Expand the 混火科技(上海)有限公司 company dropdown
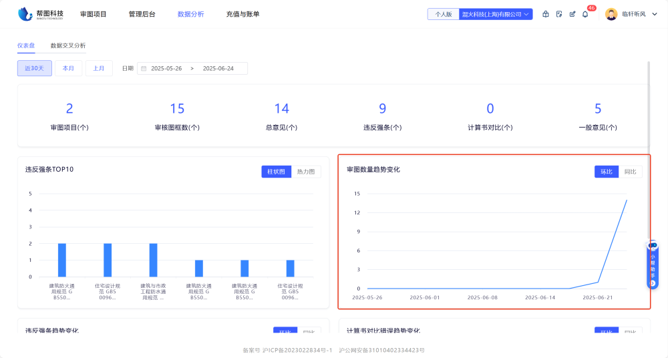668x358 pixels. 496,14
